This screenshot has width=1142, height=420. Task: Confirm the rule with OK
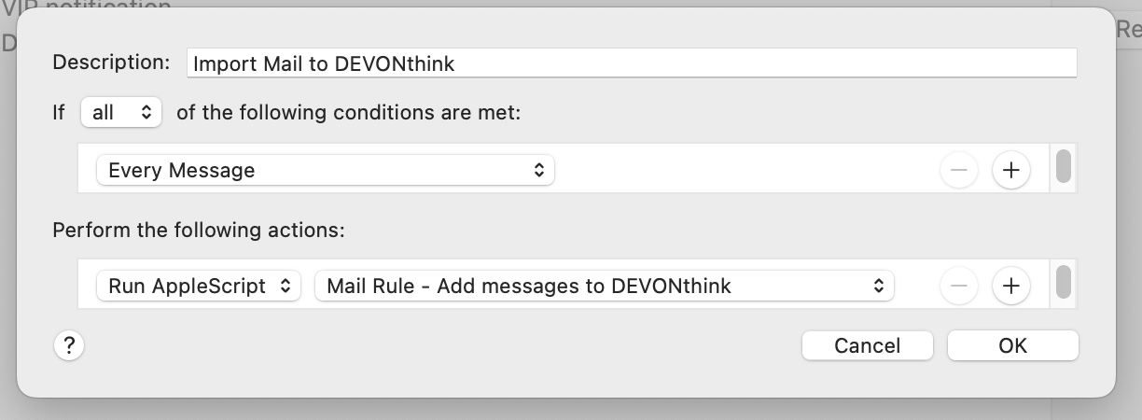tap(1012, 345)
